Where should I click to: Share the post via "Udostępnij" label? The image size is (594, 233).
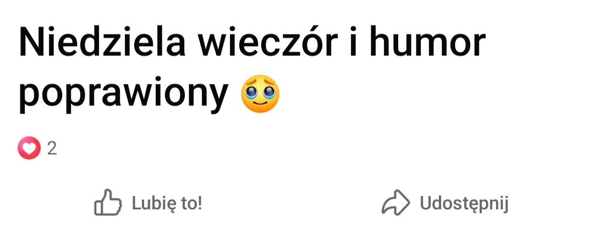464,204
